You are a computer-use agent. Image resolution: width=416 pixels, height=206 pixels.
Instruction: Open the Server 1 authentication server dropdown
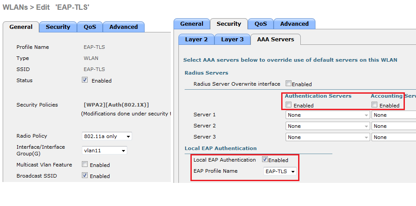(327, 115)
